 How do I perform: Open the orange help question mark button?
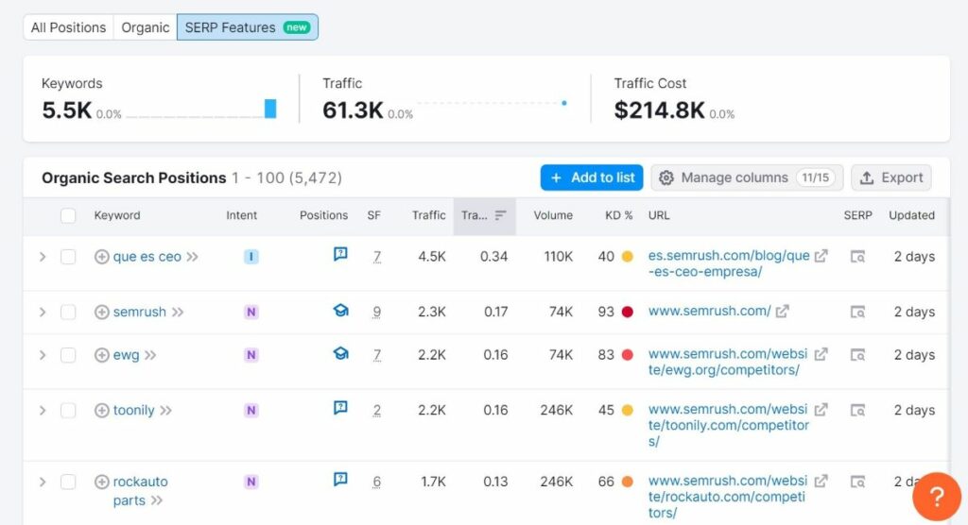coord(937,497)
